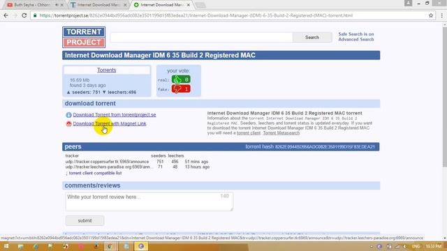Click the page title header bar text
Image resolution: width=447 pixels, height=251 pixels.
(x=160, y=55)
